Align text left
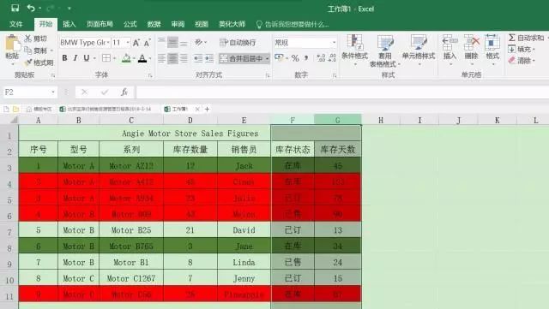The image size is (549, 309). [161, 58]
